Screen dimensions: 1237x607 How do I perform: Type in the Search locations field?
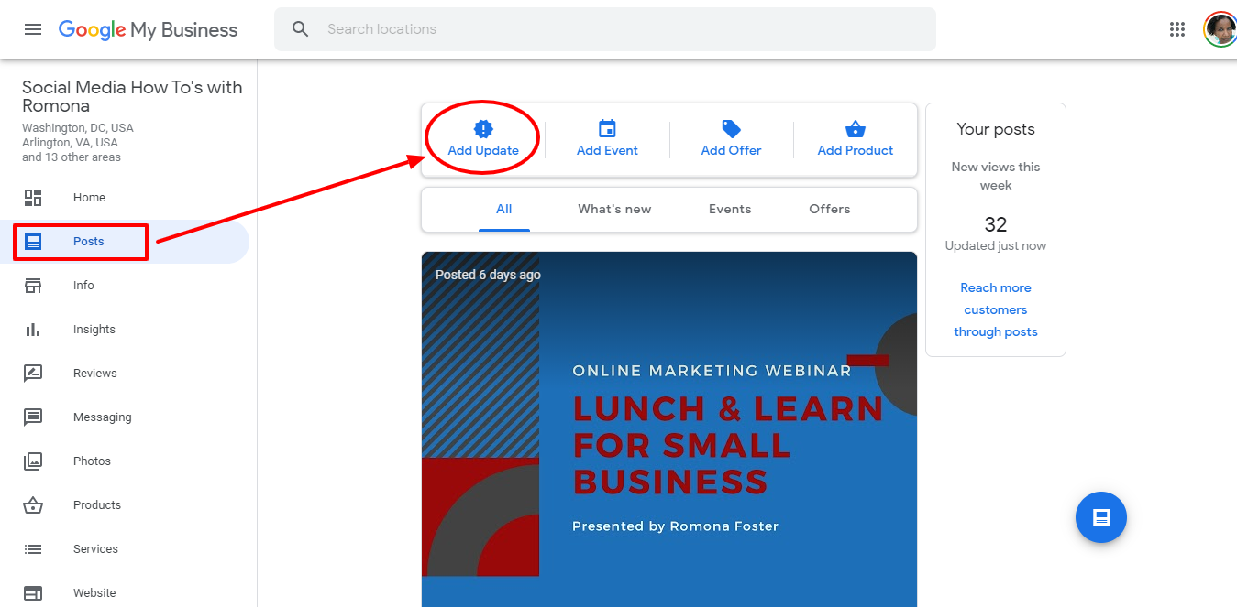(605, 29)
